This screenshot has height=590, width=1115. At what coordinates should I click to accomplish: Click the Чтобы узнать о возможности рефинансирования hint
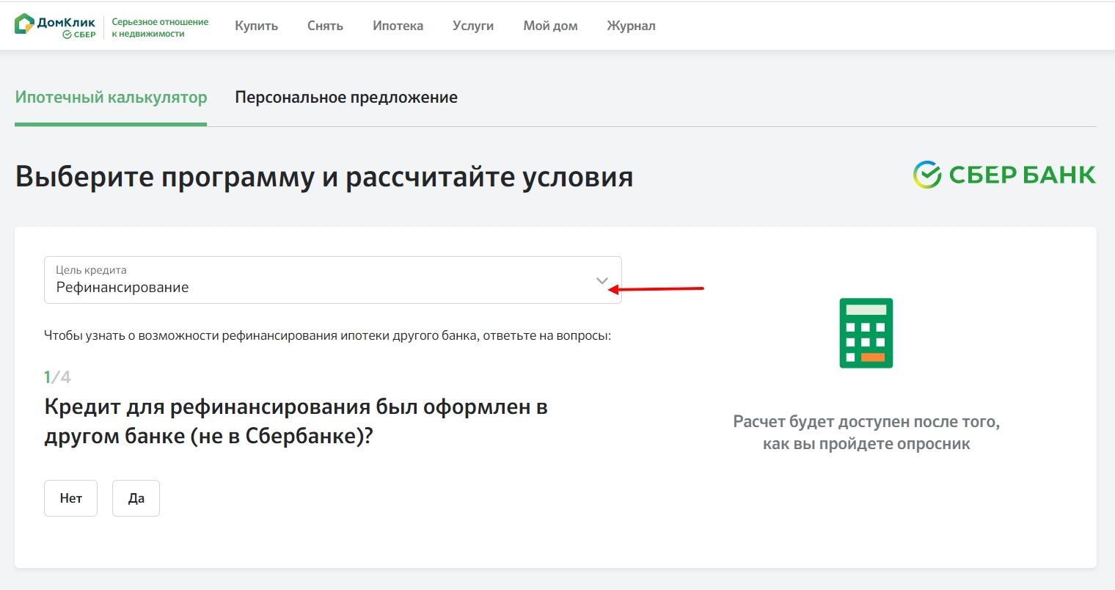[x=327, y=336]
